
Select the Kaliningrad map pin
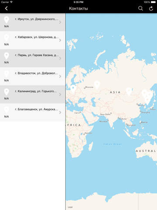[73, 89]
